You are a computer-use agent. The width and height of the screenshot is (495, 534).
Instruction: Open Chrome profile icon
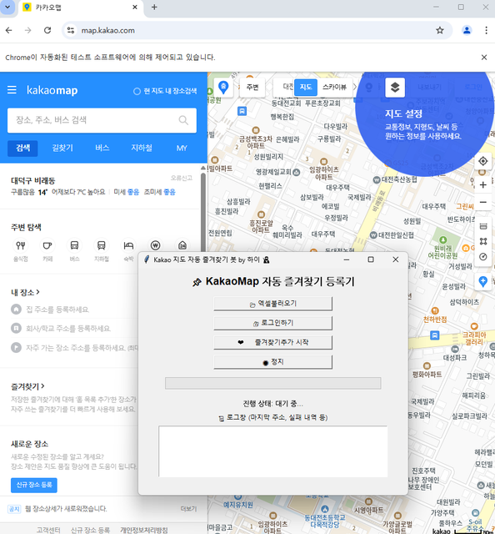pos(467,30)
